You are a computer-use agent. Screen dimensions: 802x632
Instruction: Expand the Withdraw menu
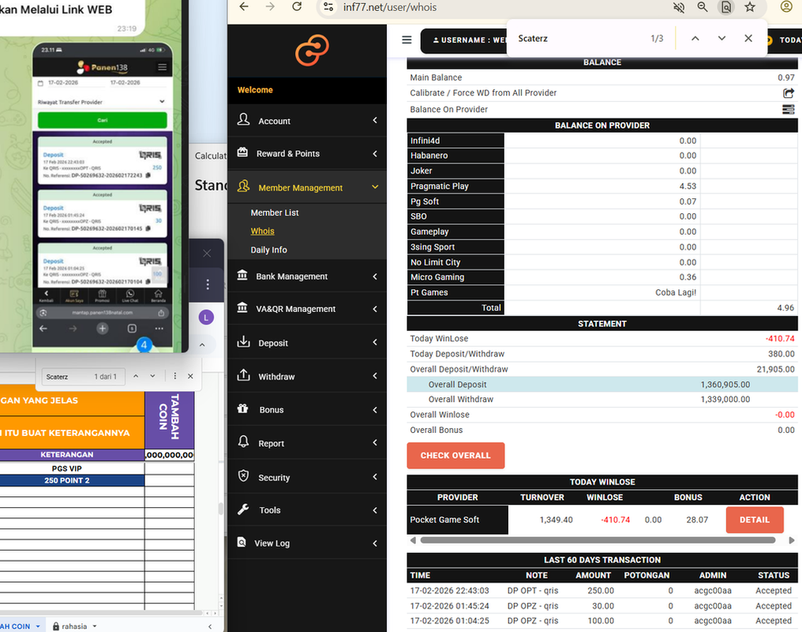point(307,376)
